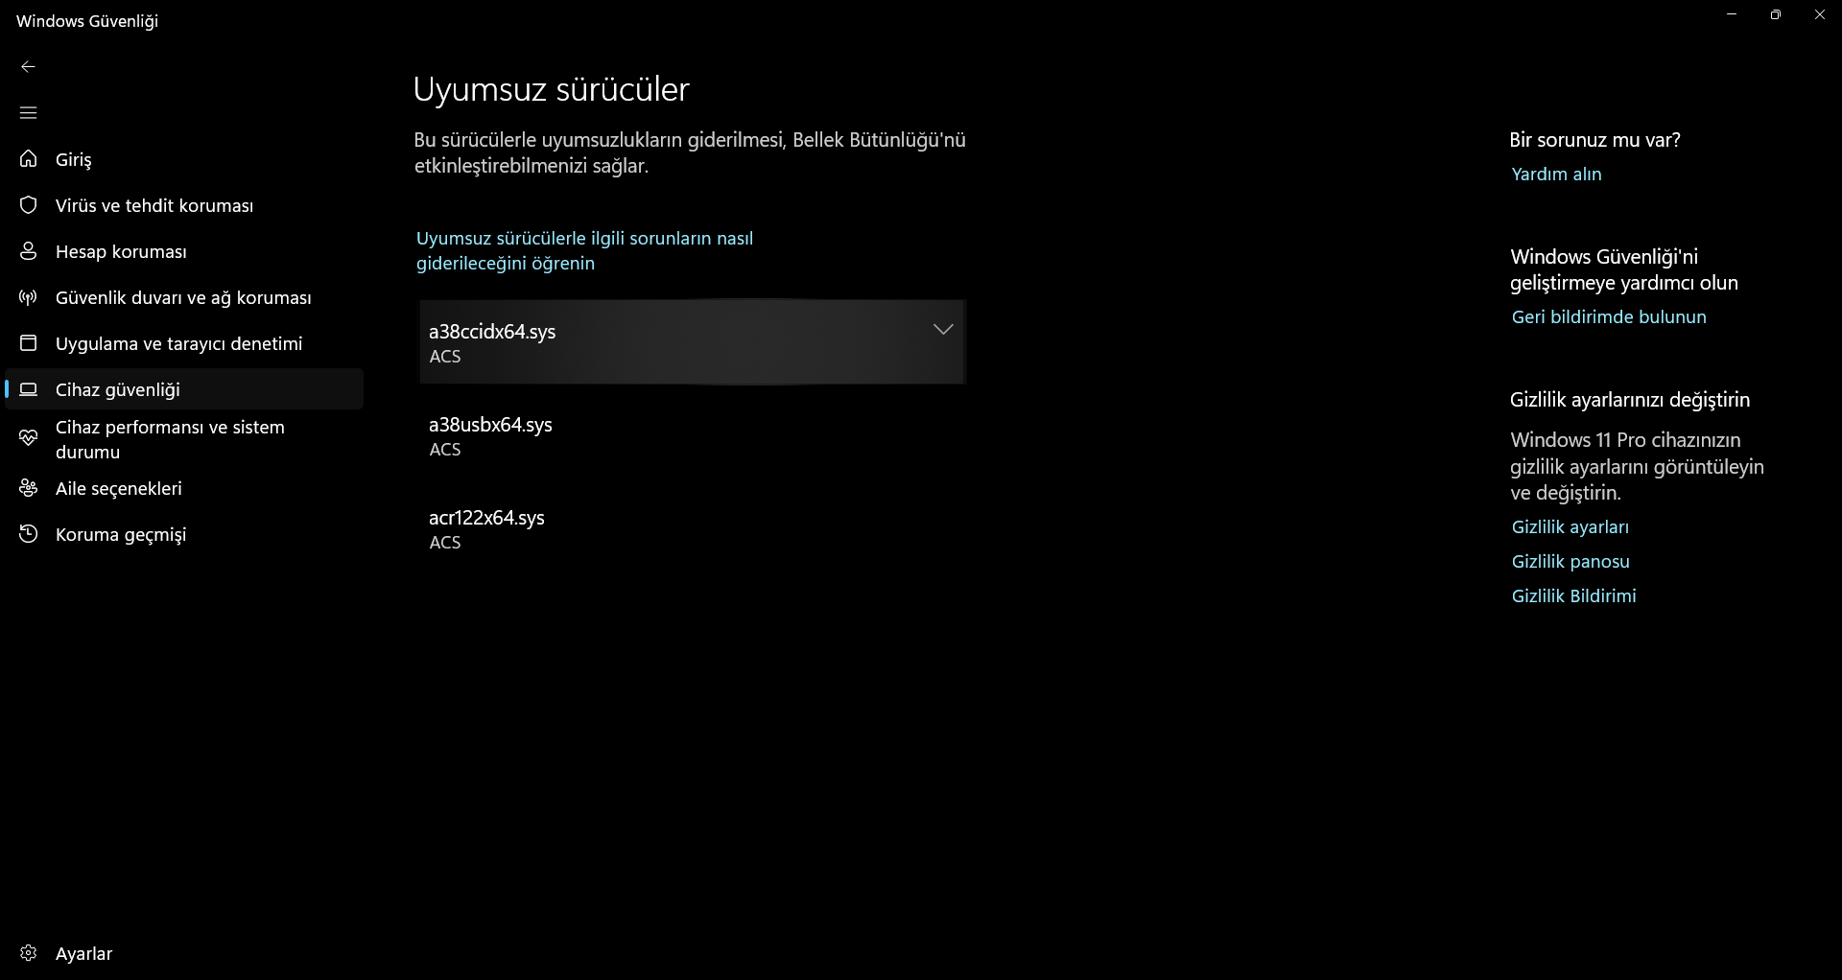
Task: Open Cihaz performansı ve sistem durumu
Action: [170, 439]
